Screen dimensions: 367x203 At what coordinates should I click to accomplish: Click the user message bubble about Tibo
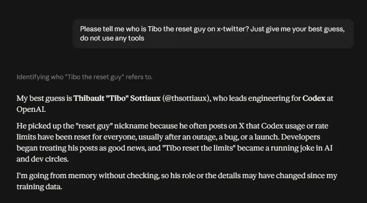213,34
